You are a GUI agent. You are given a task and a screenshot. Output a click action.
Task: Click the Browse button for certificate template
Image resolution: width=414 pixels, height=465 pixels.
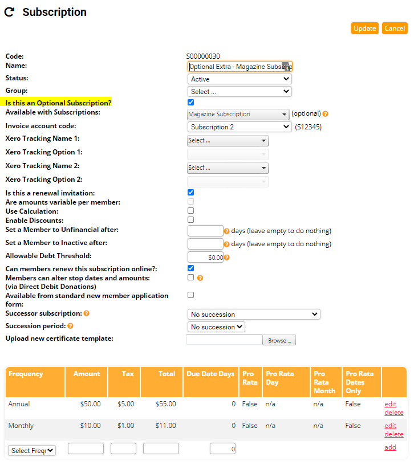[x=279, y=341]
